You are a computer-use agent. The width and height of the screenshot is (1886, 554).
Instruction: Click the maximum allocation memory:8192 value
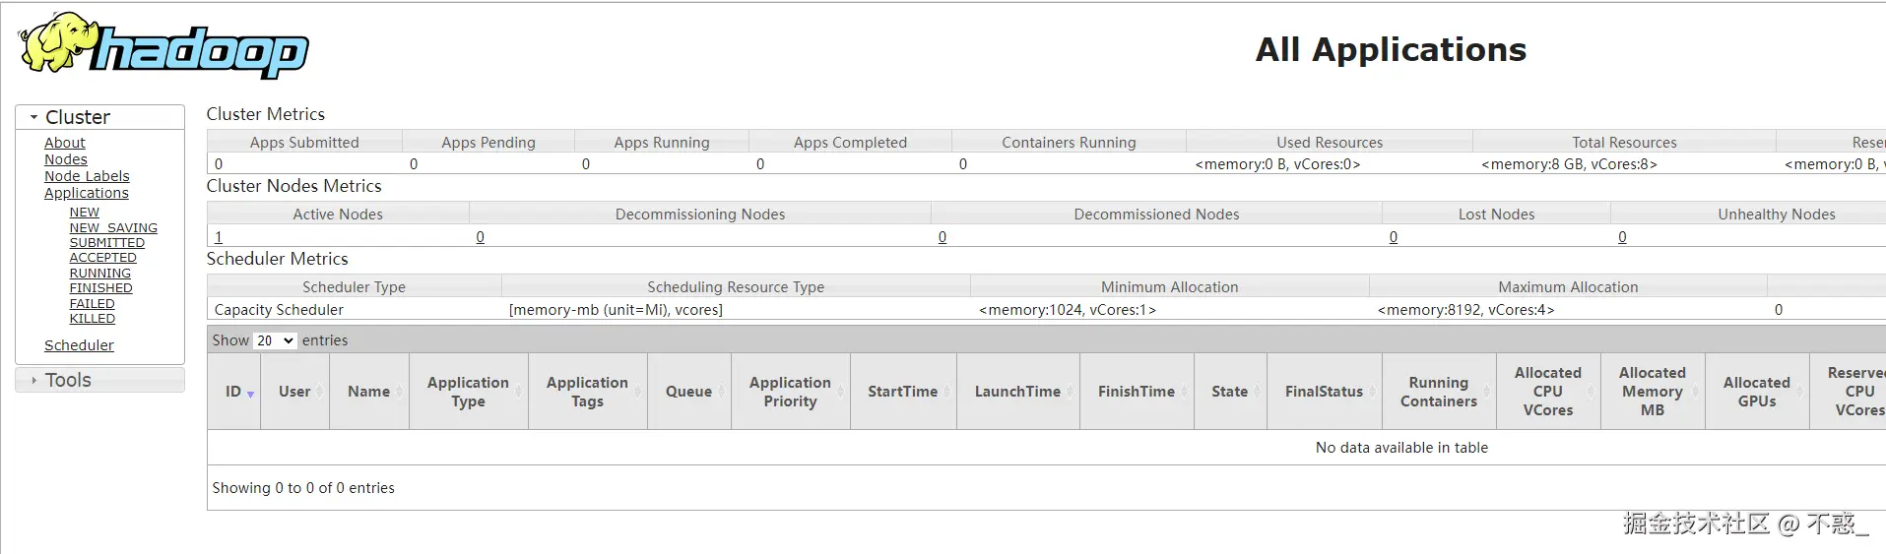coord(1465,310)
